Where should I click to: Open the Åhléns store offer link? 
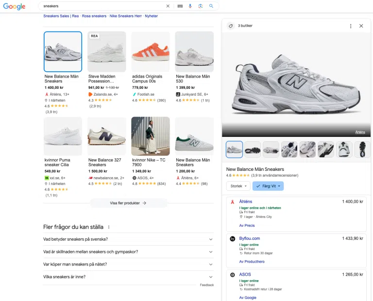click(x=245, y=201)
